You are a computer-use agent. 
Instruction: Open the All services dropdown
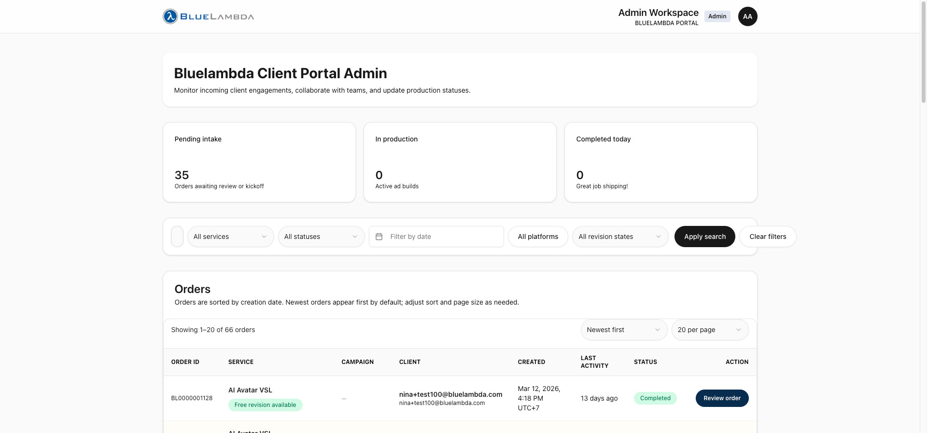[x=230, y=237]
